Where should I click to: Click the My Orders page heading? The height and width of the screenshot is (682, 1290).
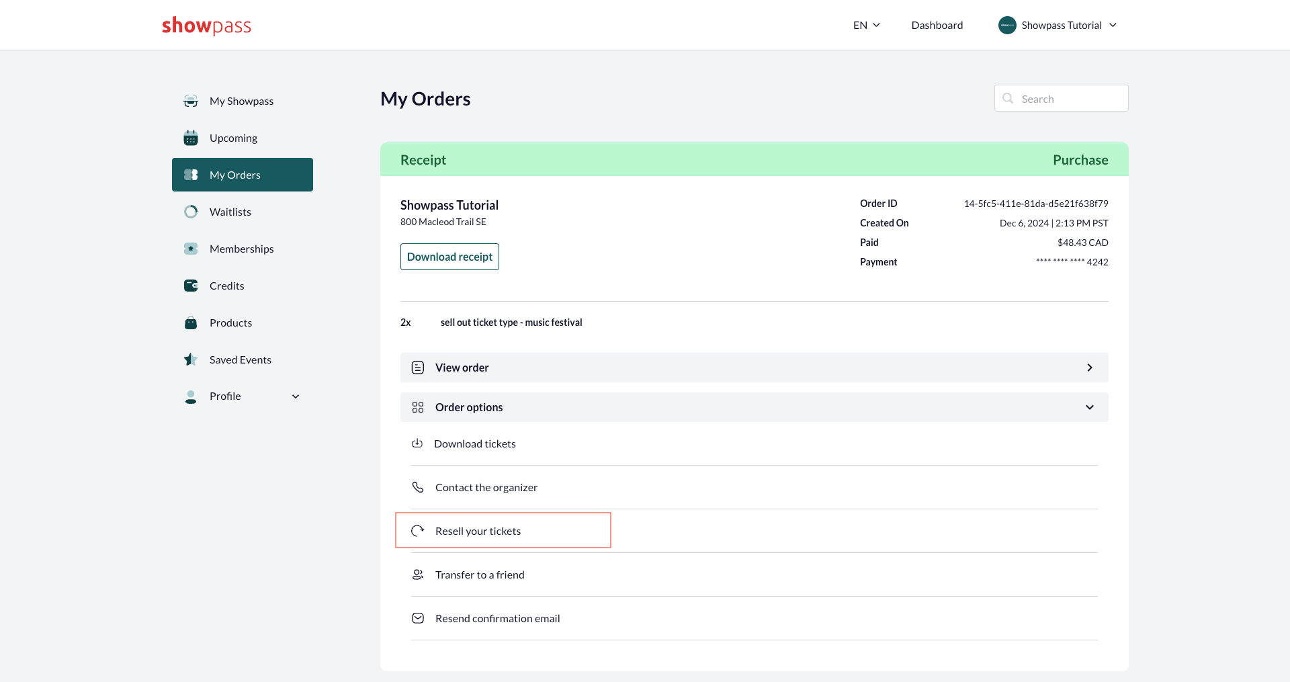(425, 99)
